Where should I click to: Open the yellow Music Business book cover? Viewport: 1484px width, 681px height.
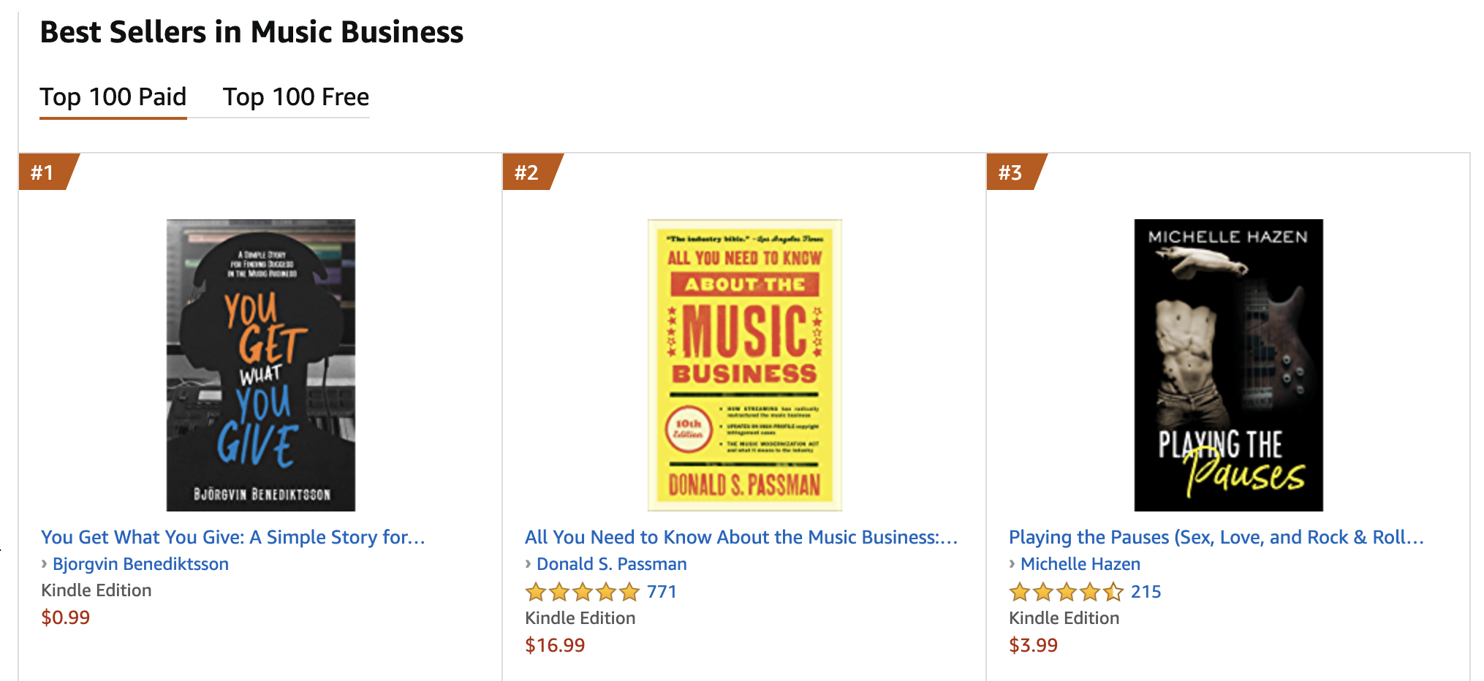click(x=744, y=365)
